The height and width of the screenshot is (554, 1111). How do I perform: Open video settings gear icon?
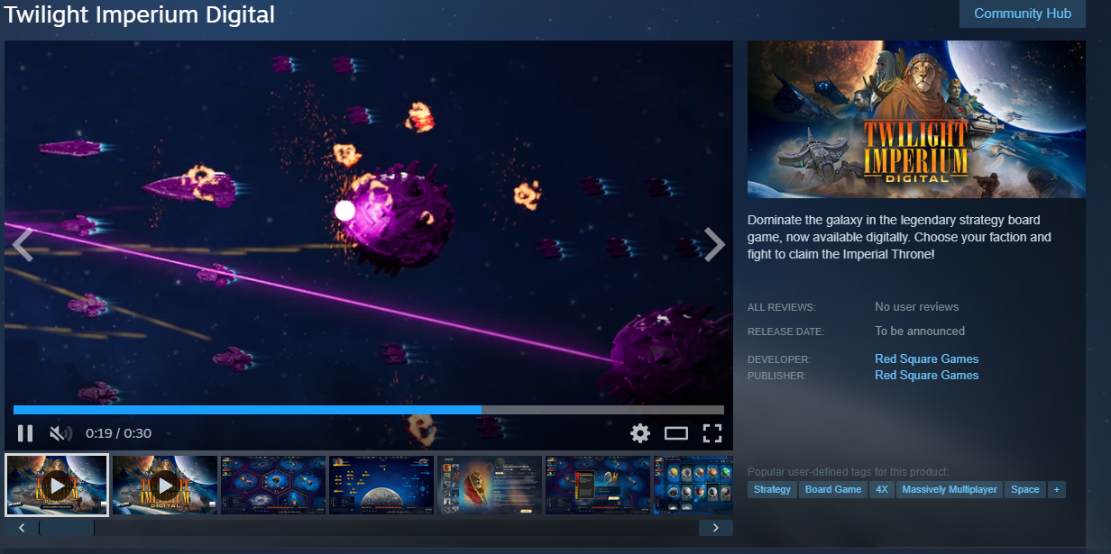coord(640,433)
